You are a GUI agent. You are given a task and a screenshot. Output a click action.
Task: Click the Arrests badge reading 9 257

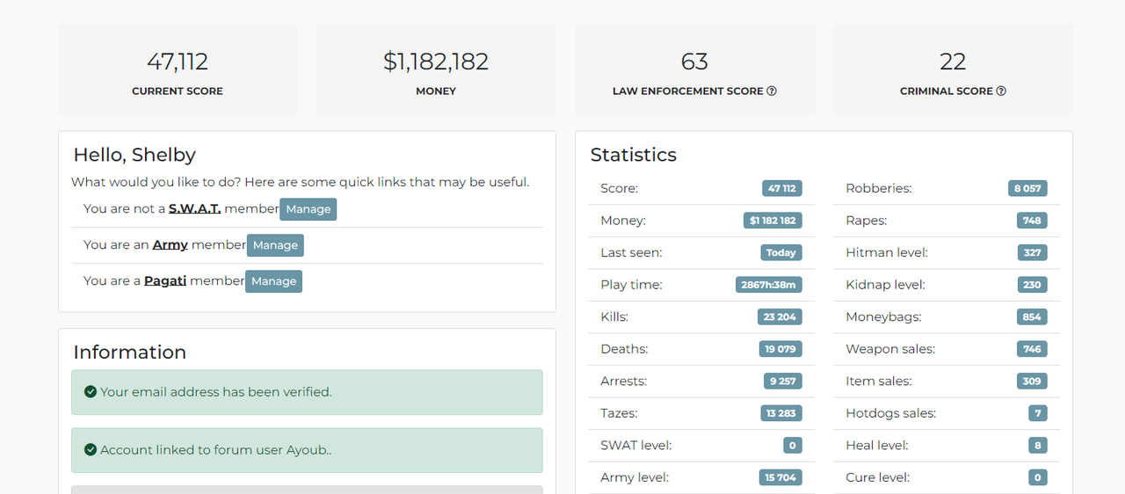pyautogui.click(x=782, y=381)
